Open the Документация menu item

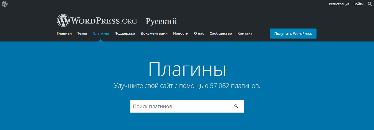point(154,33)
